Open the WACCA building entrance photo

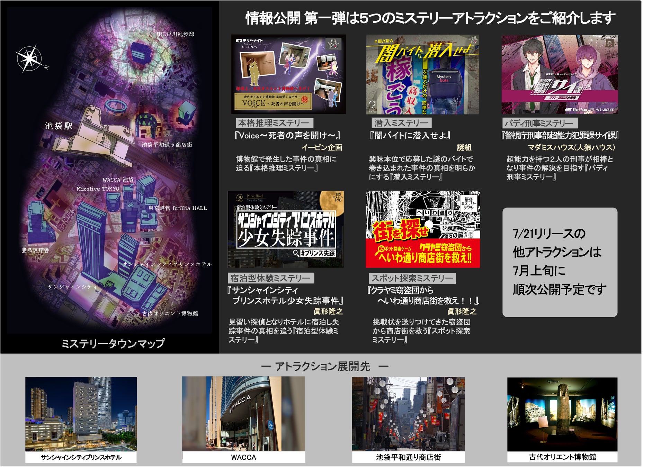click(243, 414)
